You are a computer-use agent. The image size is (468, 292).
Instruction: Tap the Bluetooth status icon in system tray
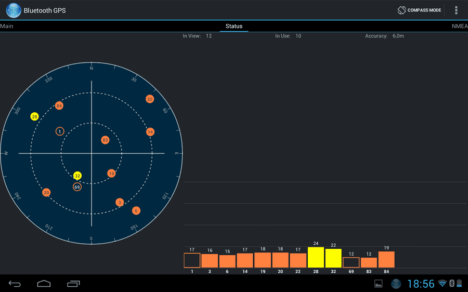pos(452,283)
